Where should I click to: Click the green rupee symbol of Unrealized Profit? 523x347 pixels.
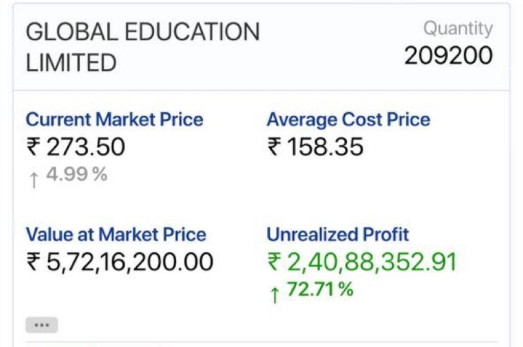click(x=274, y=262)
